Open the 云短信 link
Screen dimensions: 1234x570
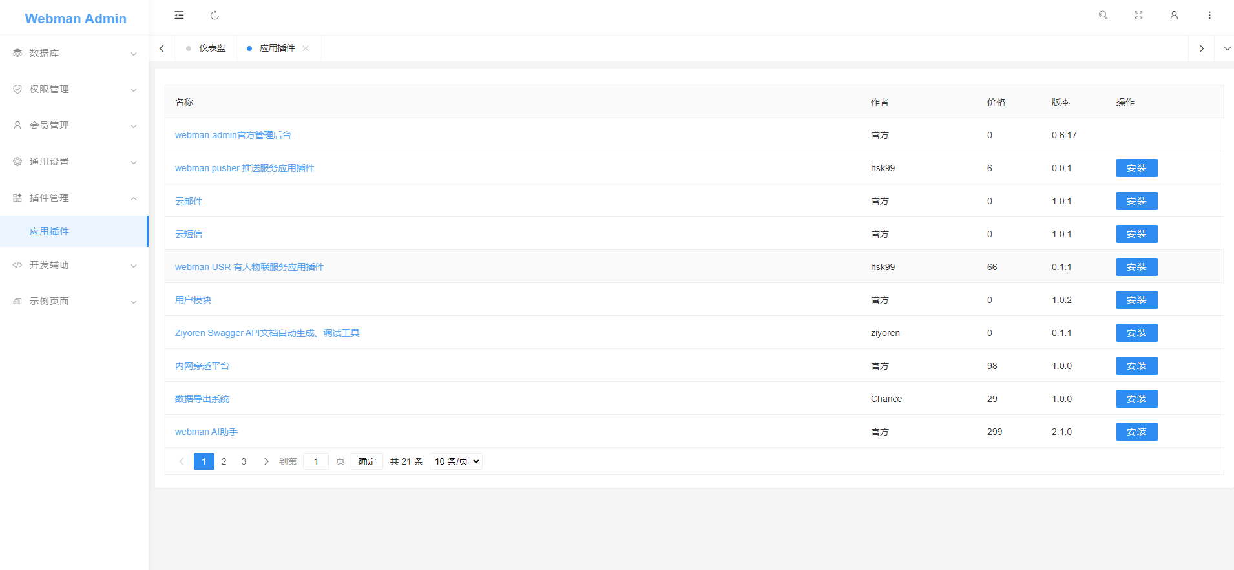[189, 234]
